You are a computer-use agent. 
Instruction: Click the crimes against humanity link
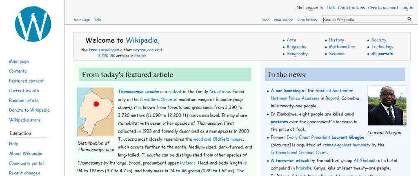point(346,145)
